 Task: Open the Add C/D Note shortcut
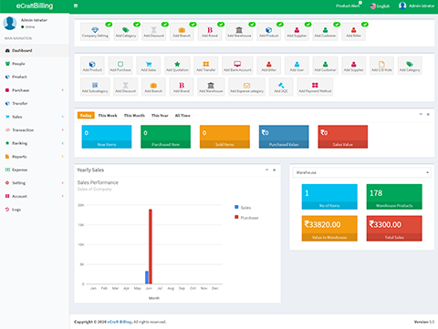click(381, 66)
